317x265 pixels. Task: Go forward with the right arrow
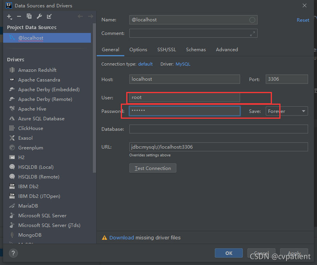91,16
